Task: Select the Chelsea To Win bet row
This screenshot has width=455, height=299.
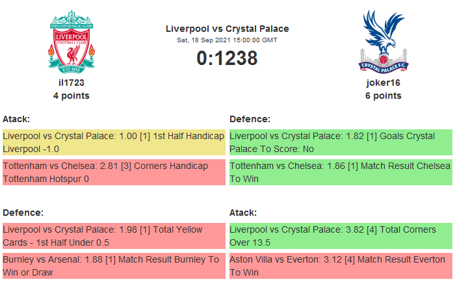Action: click(x=341, y=172)
